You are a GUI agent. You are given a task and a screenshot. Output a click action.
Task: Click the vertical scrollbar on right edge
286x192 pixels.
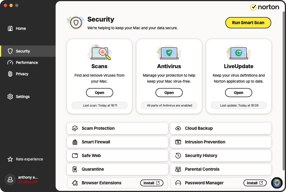point(284,91)
